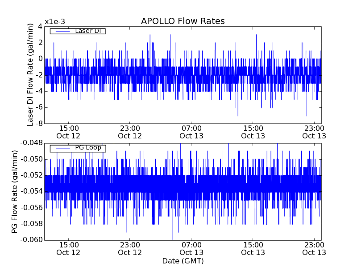
Task: Click the "Laser DI Flow Rate (gal/min)" axis label
Action: 30,75
